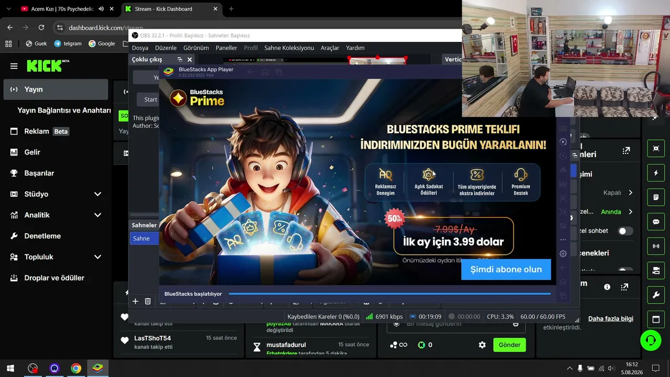Click Tüm alışverişlerde ekstra indirimler icon

pos(477,174)
